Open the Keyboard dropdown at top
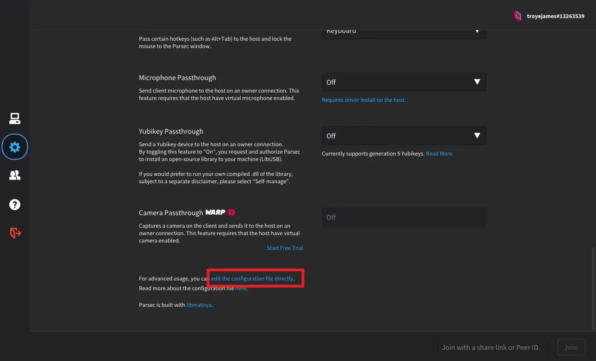Image resolution: width=596 pixels, height=361 pixels. [403, 32]
